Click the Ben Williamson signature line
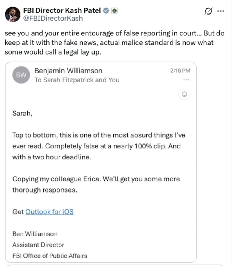232x266 pixels. tap(35, 234)
